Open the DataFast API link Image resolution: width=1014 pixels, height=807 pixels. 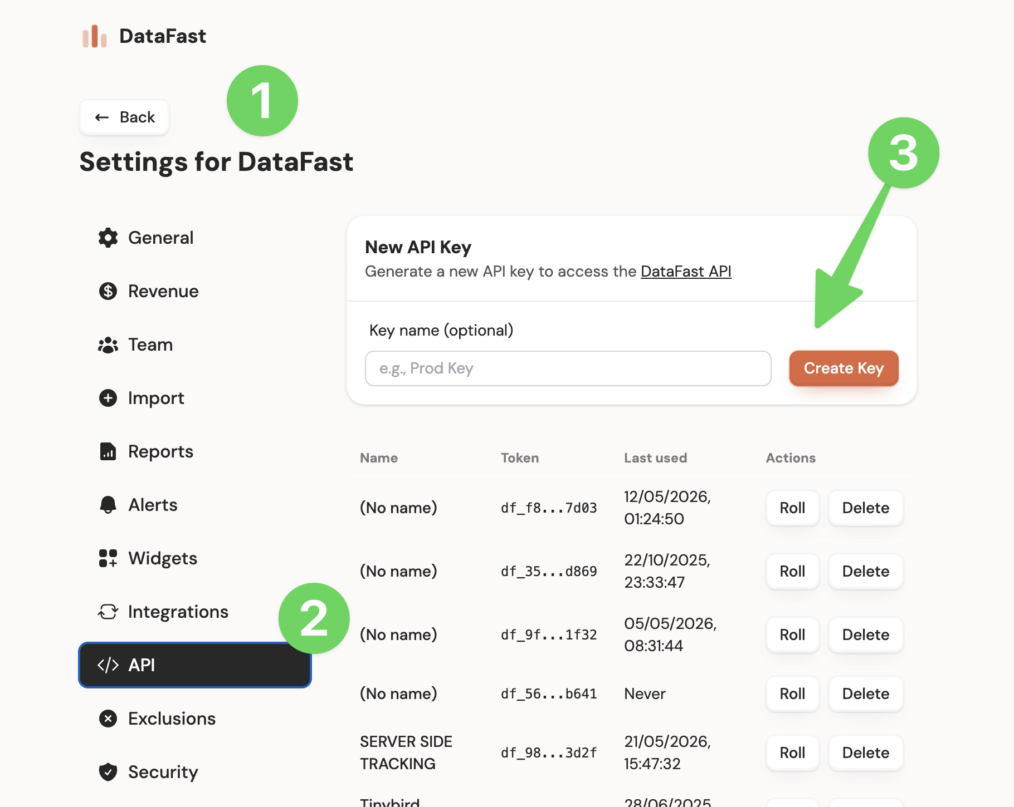pyautogui.click(x=686, y=272)
